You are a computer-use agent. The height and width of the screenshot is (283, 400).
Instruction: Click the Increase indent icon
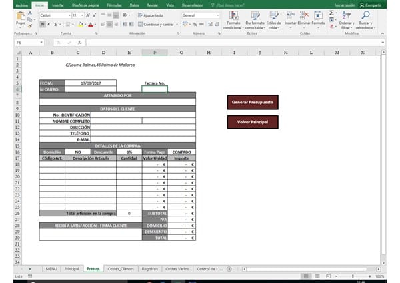(x=131, y=24)
